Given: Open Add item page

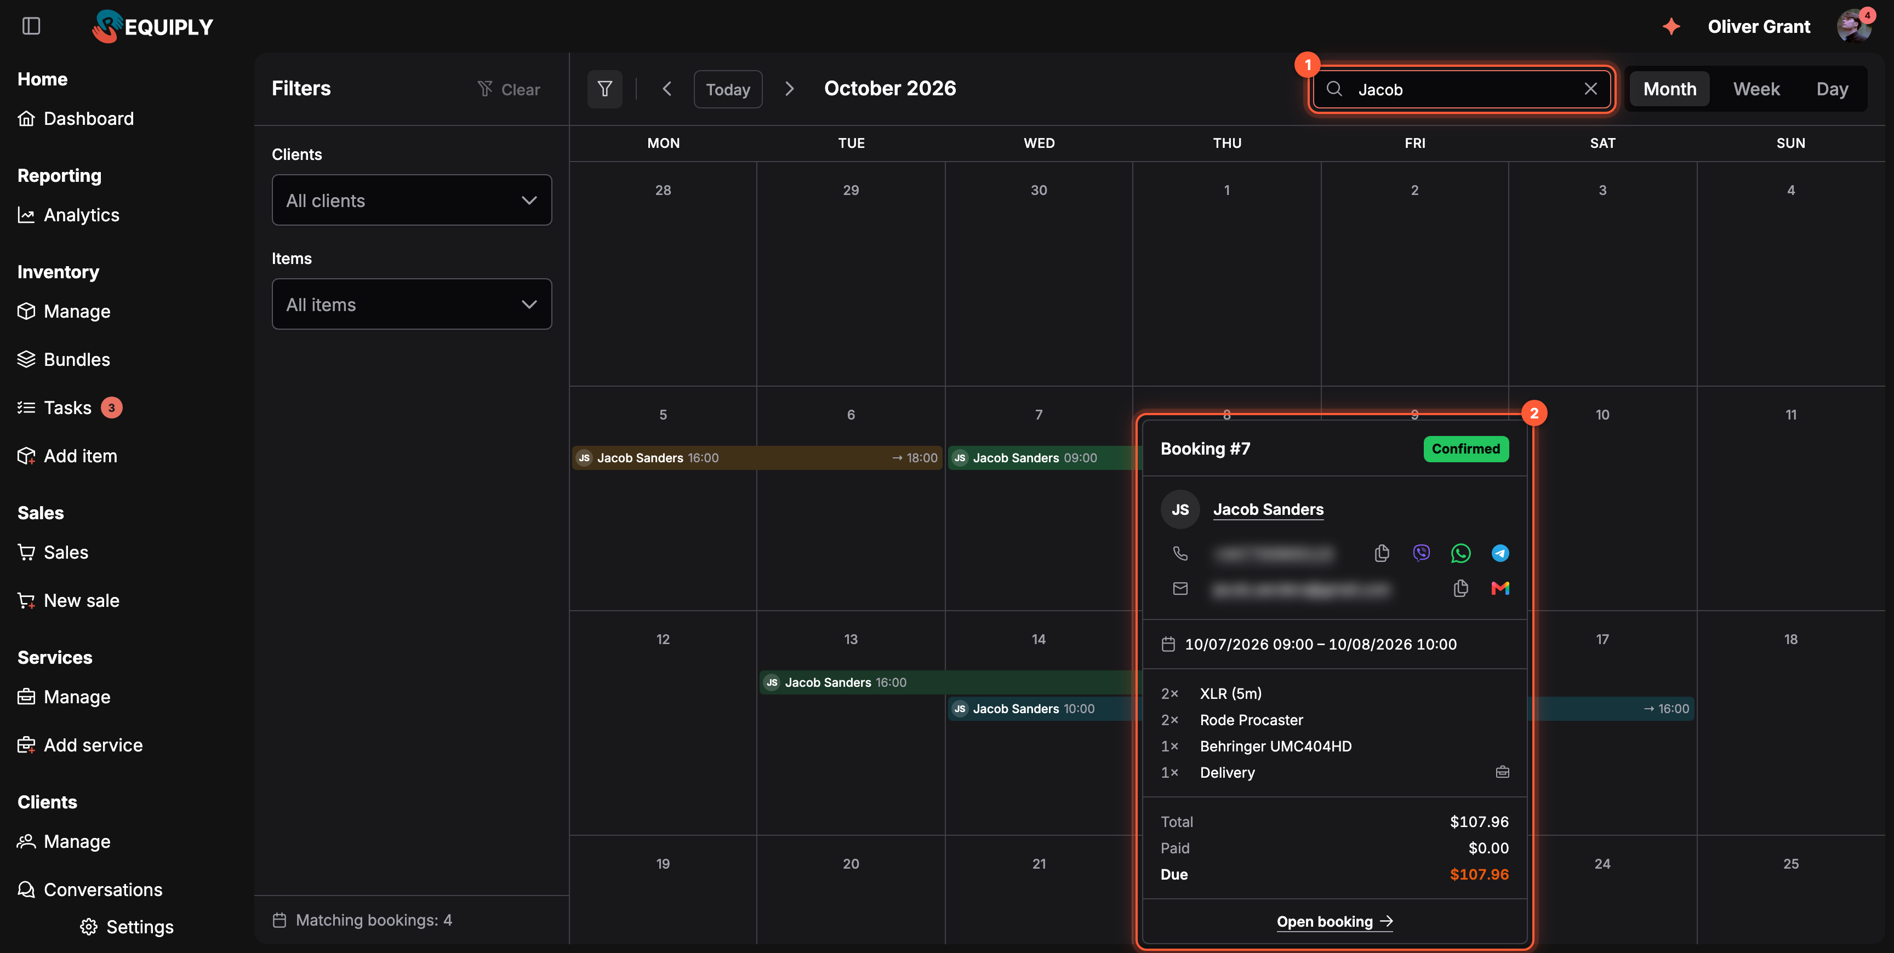Looking at the screenshot, I should point(67,456).
